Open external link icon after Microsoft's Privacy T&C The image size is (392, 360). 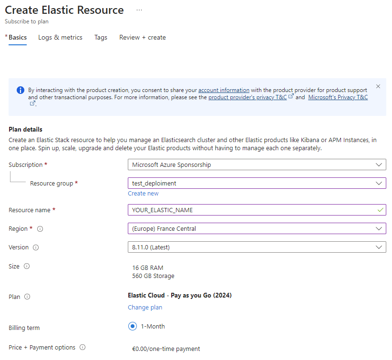[32, 103]
